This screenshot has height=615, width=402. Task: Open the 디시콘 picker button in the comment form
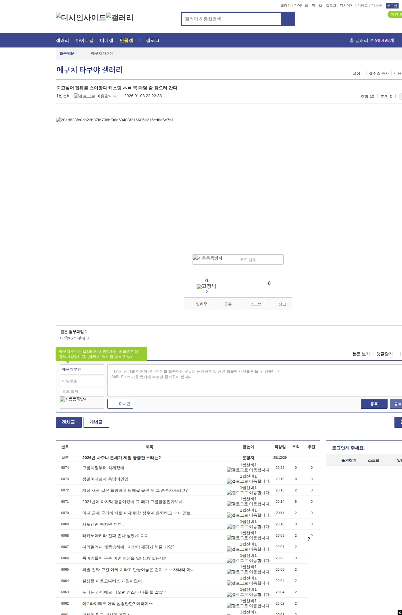(120, 404)
